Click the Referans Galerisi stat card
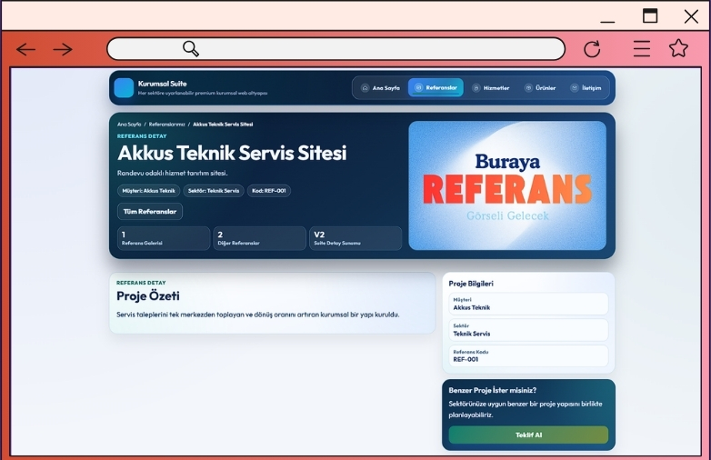Viewport: 711px width, 460px height. [x=164, y=238]
